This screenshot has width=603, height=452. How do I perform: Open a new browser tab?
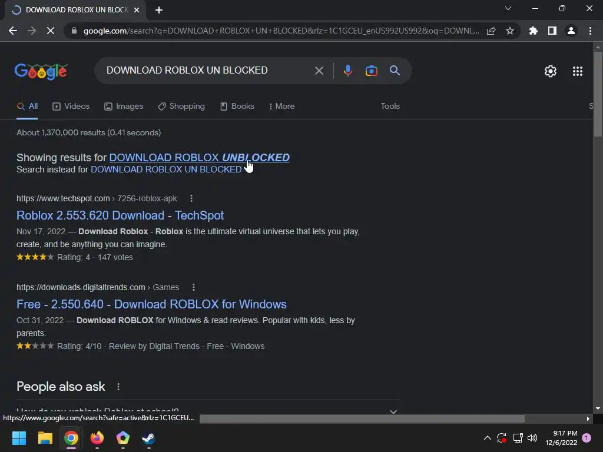(x=159, y=10)
